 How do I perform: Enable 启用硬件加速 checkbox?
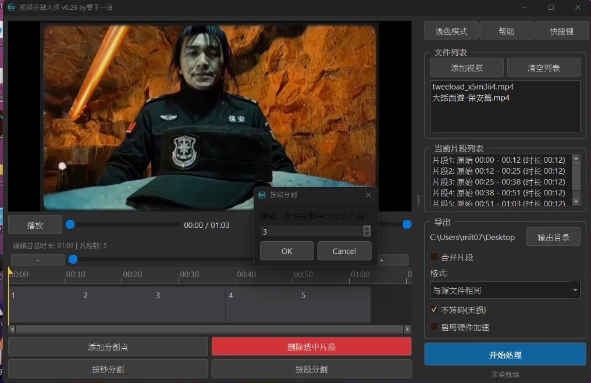pyautogui.click(x=434, y=327)
